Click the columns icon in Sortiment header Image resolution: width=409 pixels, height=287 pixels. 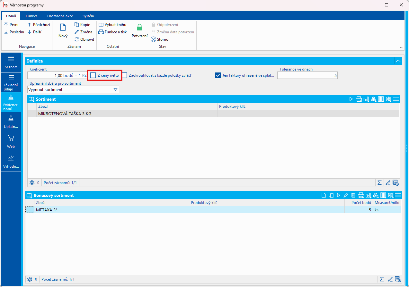coord(381,99)
